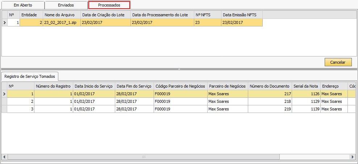Click serial da nota 1126 cell
This screenshot has width=358, height=164.
point(306,94)
